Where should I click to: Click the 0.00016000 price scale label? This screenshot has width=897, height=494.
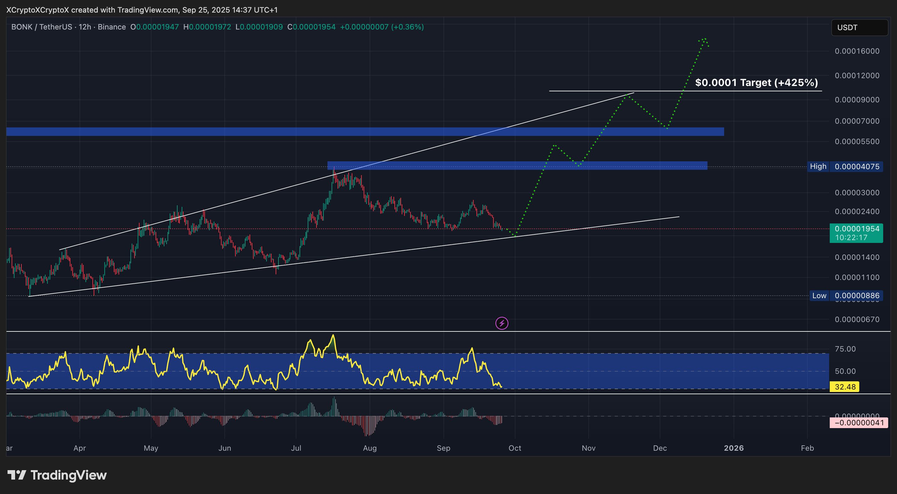(x=857, y=51)
